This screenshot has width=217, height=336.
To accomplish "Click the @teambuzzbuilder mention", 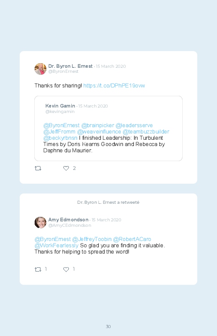I will point(146,131).
